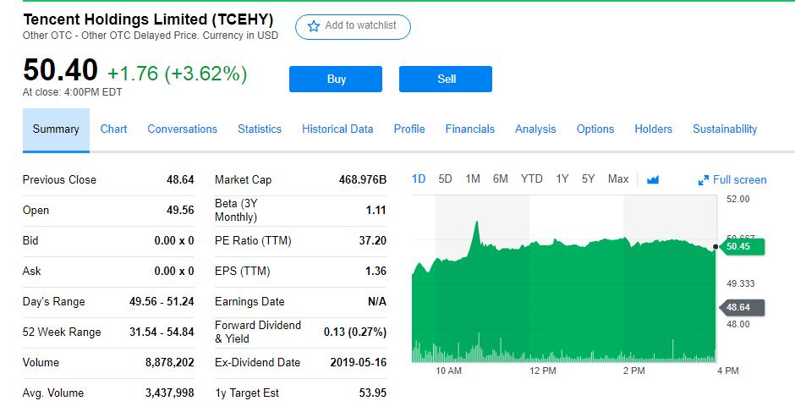Toggle the mountain chart type icon

[653, 179]
